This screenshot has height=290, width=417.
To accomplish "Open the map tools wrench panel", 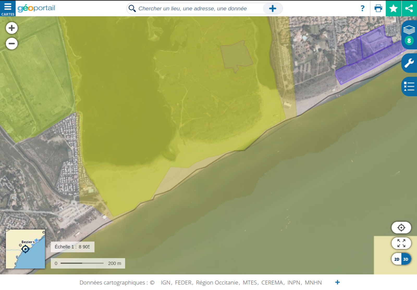I will click(x=409, y=63).
